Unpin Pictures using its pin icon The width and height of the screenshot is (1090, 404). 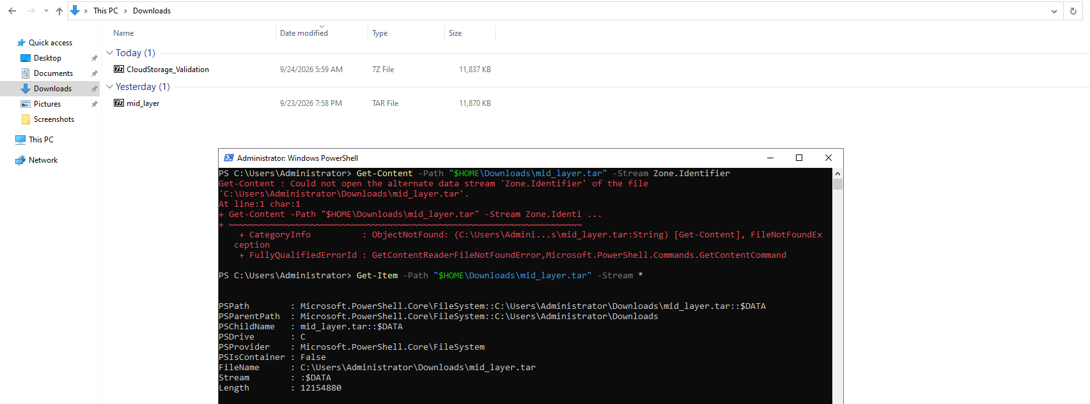pos(94,104)
